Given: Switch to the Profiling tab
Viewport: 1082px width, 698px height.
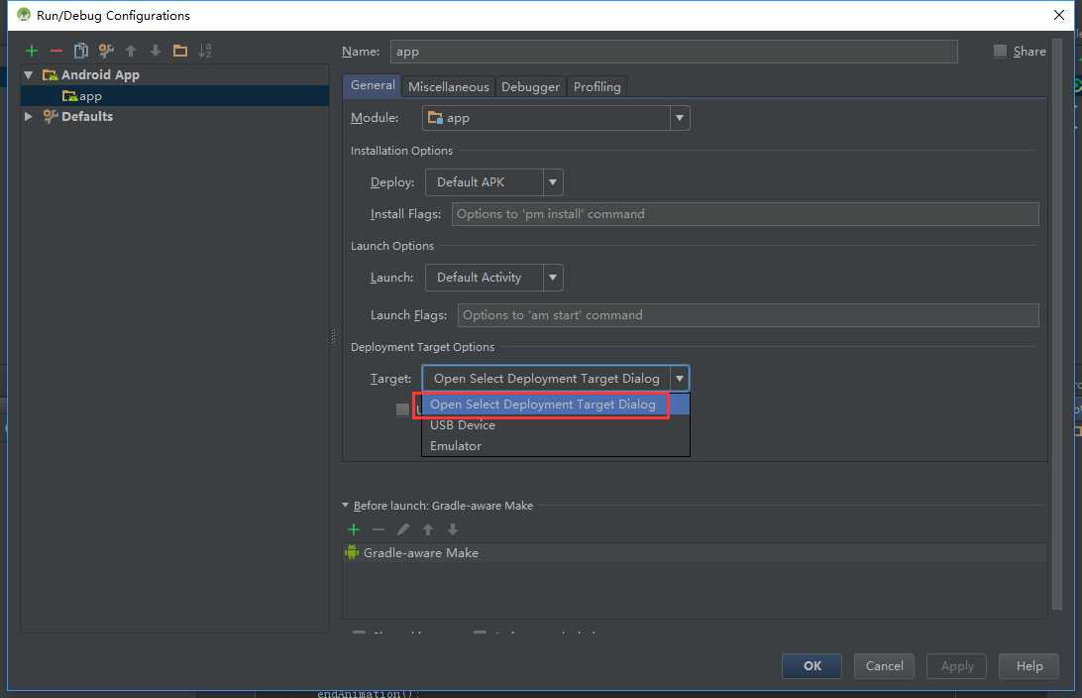Looking at the screenshot, I should click(596, 87).
